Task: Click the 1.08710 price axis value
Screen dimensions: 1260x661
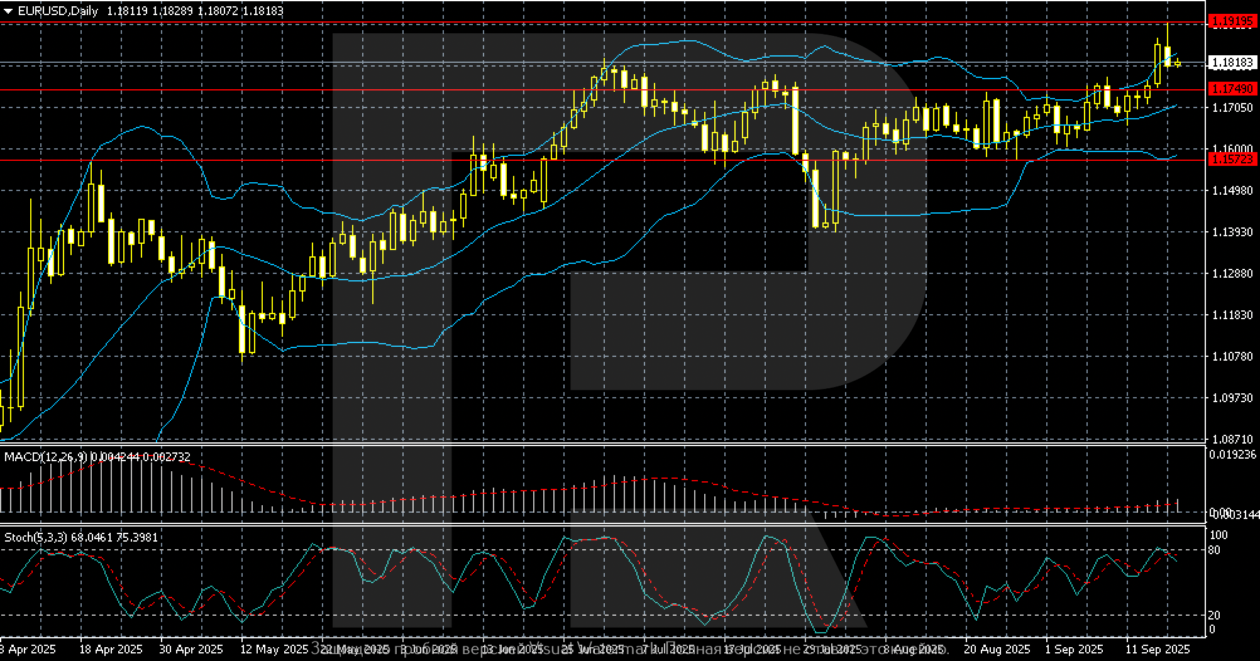Action: click(x=1232, y=439)
